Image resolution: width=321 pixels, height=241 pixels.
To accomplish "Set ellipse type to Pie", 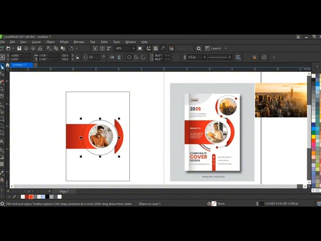I will pyautogui.click(x=136, y=57).
